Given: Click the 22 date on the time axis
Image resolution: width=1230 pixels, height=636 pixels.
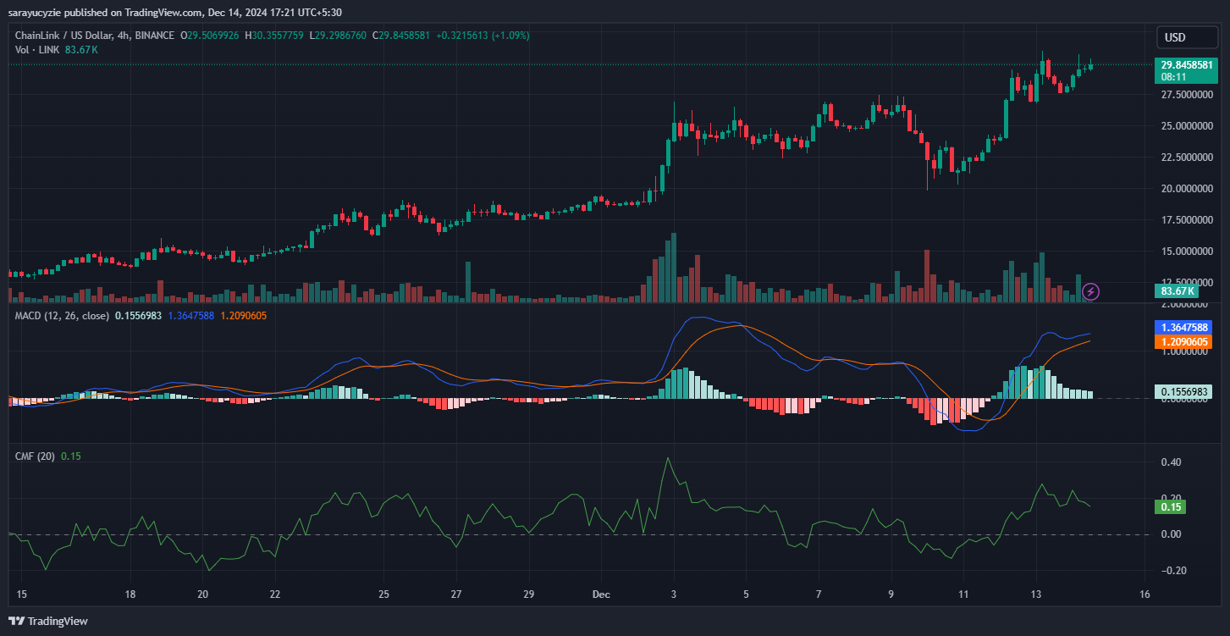Looking at the screenshot, I should [x=274, y=594].
